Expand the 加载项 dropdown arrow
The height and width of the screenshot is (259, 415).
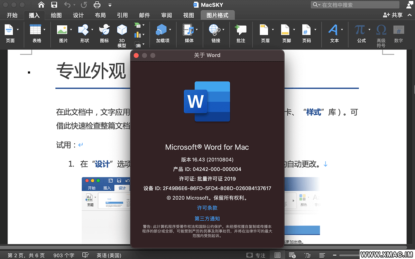pos(170,30)
